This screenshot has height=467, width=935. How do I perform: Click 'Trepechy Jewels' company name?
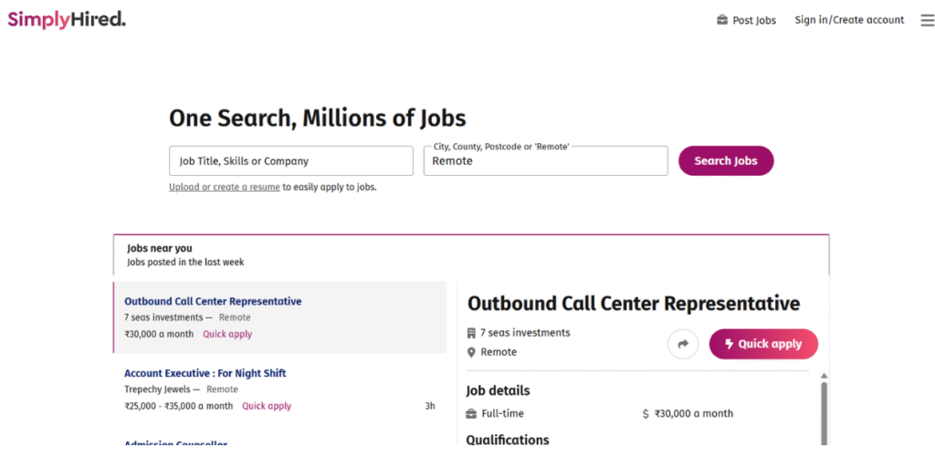[157, 389]
